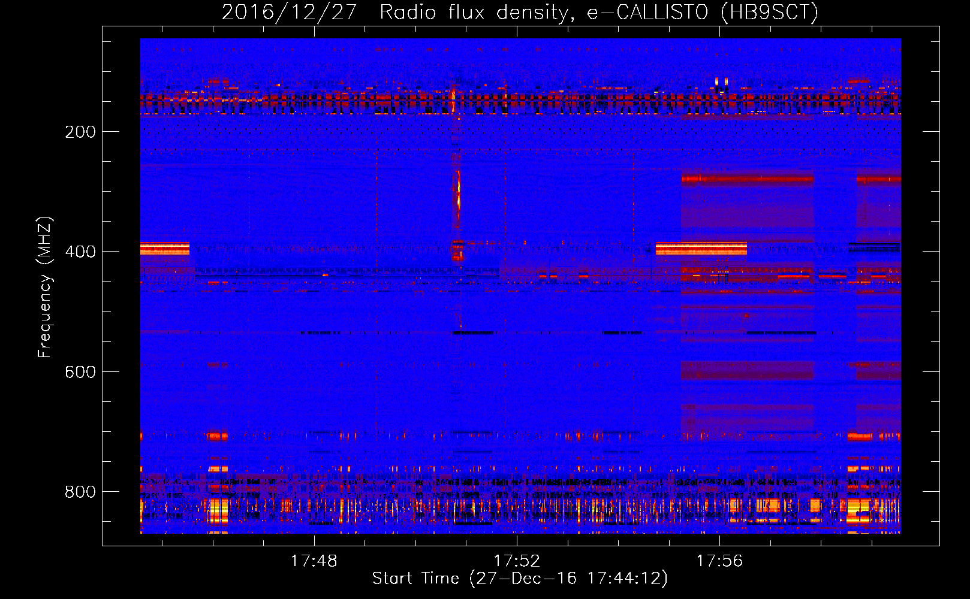970x599 pixels.
Task: Click the orange band at 400 MHz on left edge
Action: [x=165, y=249]
